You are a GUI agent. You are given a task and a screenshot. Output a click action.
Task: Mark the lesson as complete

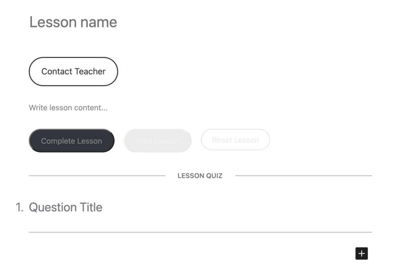[72, 141]
